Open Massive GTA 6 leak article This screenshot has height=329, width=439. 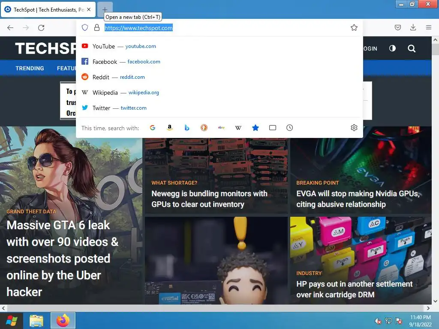pyautogui.click(x=63, y=258)
